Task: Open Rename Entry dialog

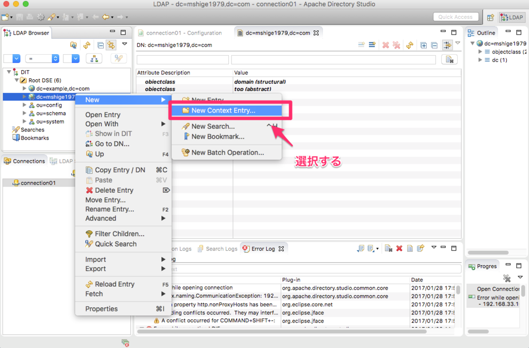Action: (123, 209)
